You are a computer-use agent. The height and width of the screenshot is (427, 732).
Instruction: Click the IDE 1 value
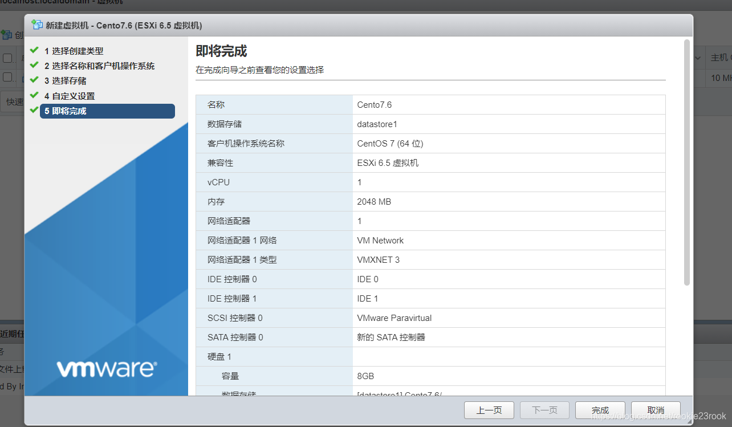pos(368,299)
